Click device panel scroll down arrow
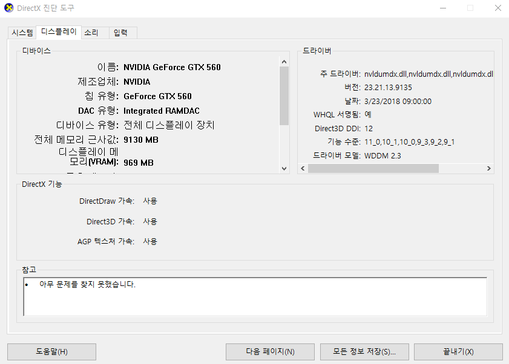This screenshot has width=509, height=364. point(284,168)
